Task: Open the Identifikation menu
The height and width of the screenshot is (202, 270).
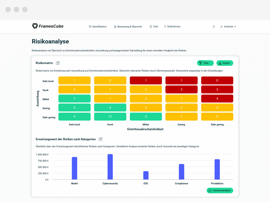Action: (98, 27)
